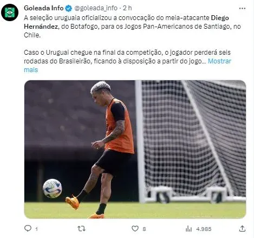Viewport: 254px width, 238px height.
Task: Open the three-dot more options menu
Action: click(242, 8)
